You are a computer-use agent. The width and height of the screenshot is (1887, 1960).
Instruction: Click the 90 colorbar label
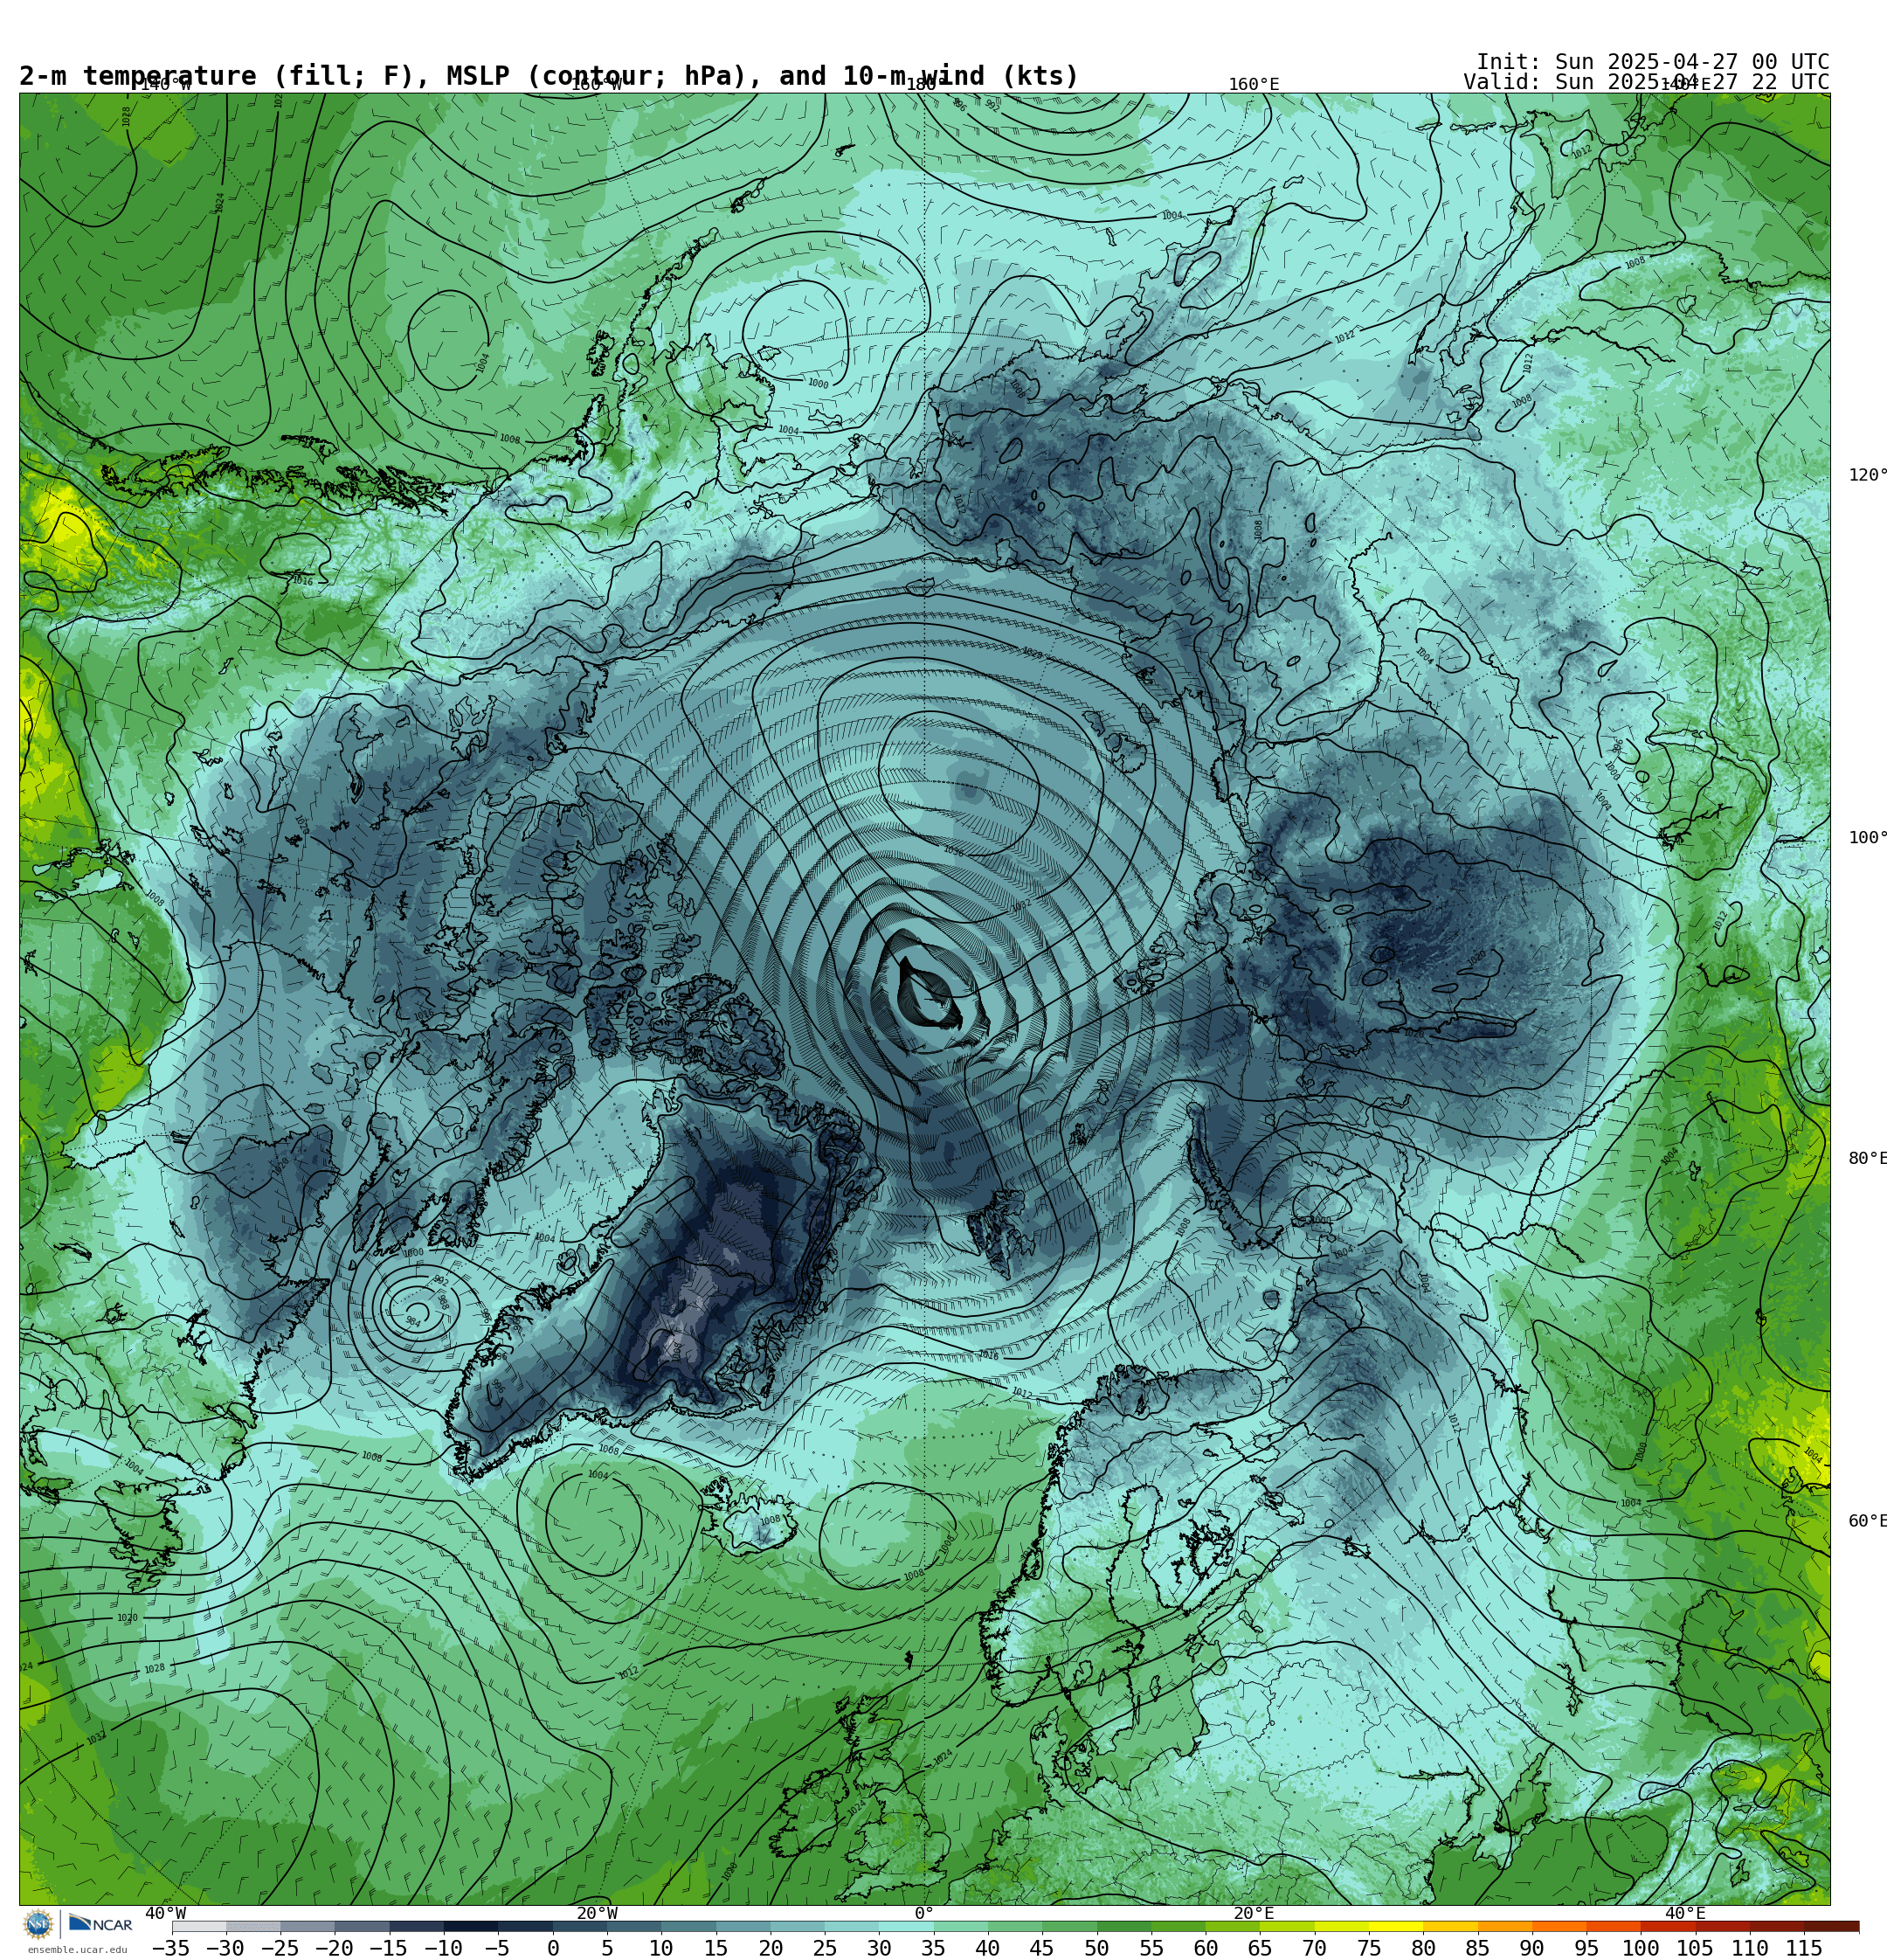click(1532, 1948)
